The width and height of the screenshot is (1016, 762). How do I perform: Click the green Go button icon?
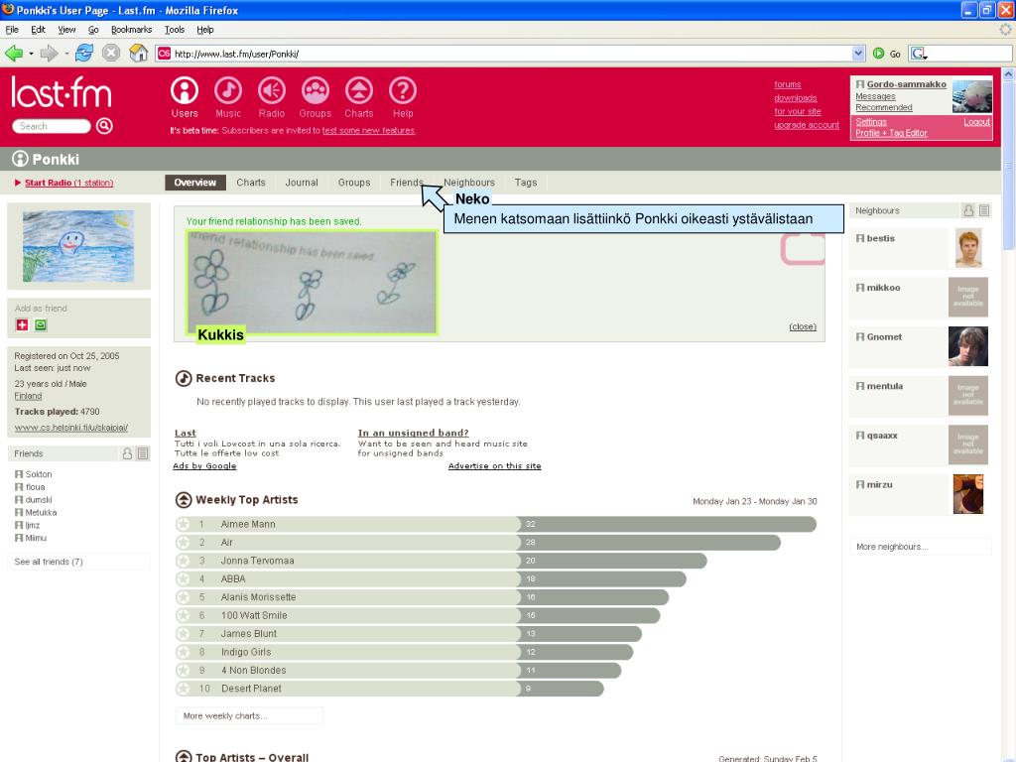click(x=879, y=54)
